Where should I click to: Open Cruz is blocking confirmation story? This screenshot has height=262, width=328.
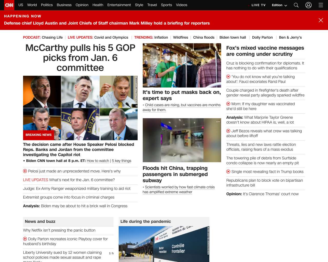pyautogui.click(x=265, y=65)
